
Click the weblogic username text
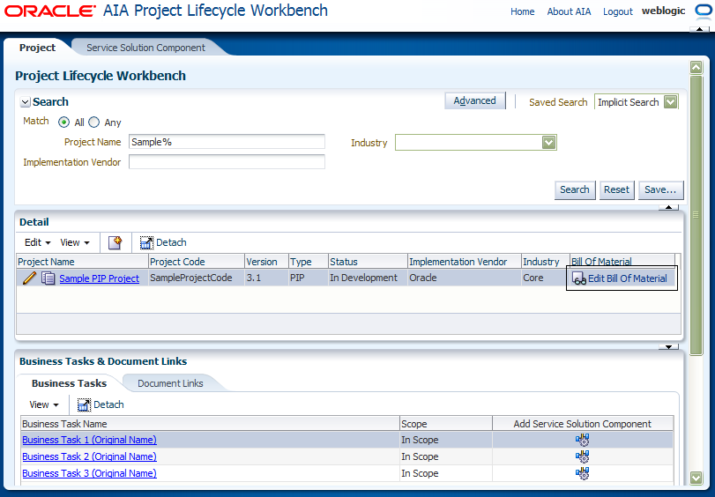[664, 11]
